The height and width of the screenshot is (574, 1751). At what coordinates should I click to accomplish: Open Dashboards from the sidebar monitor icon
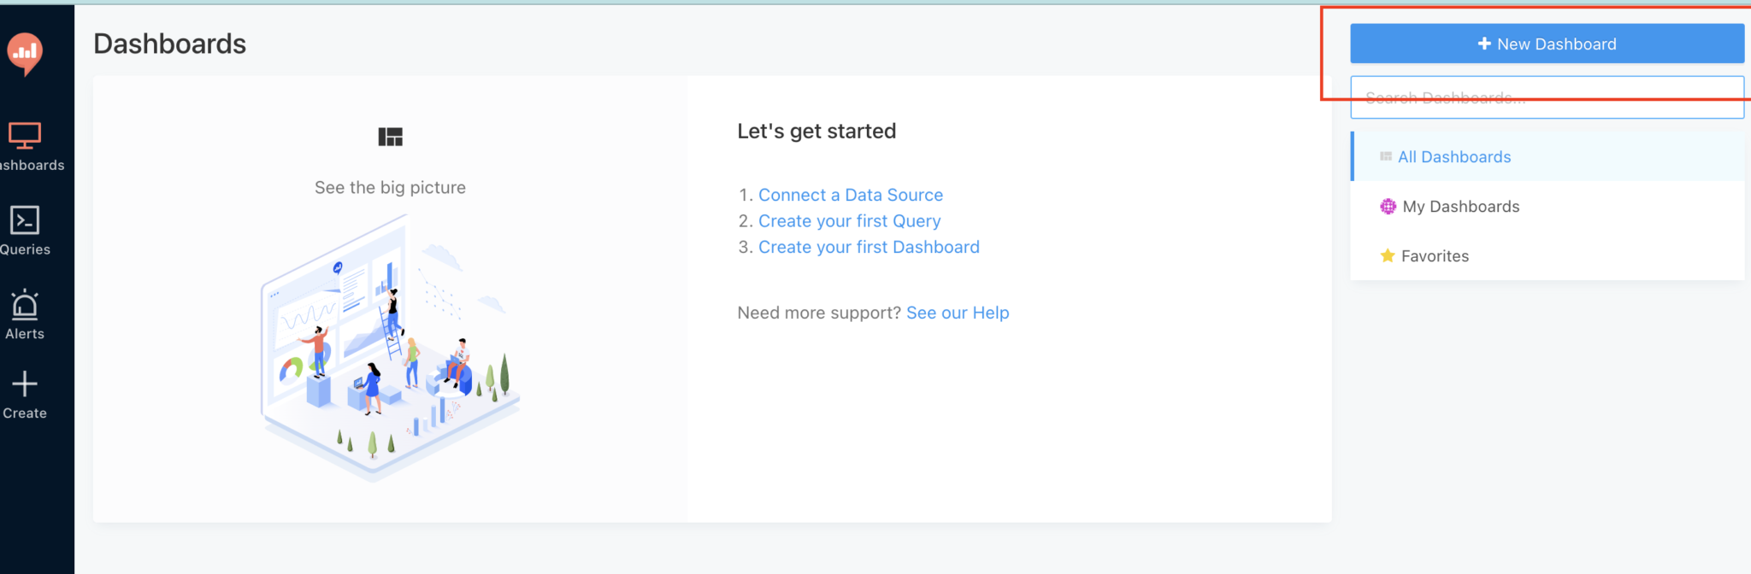point(25,136)
